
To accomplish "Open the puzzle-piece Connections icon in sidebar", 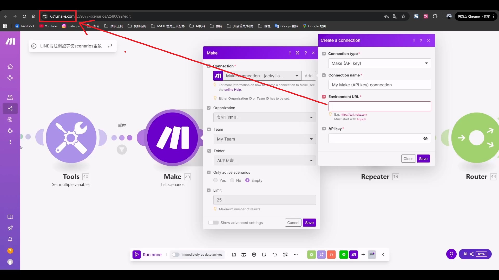I will [10, 131].
